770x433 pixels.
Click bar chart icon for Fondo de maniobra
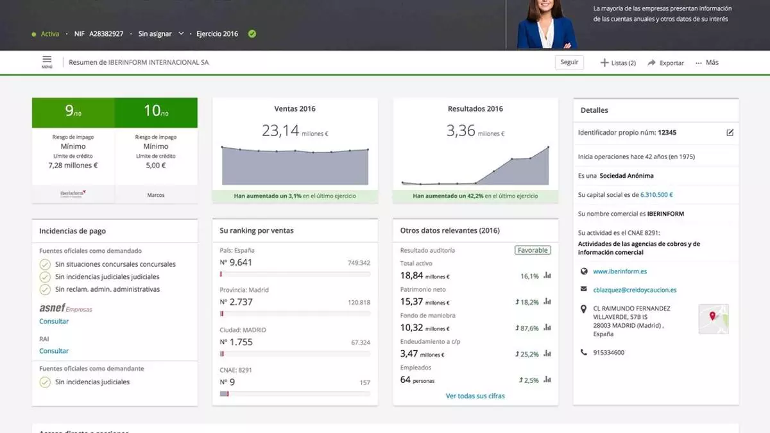pyautogui.click(x=547, y=328)
